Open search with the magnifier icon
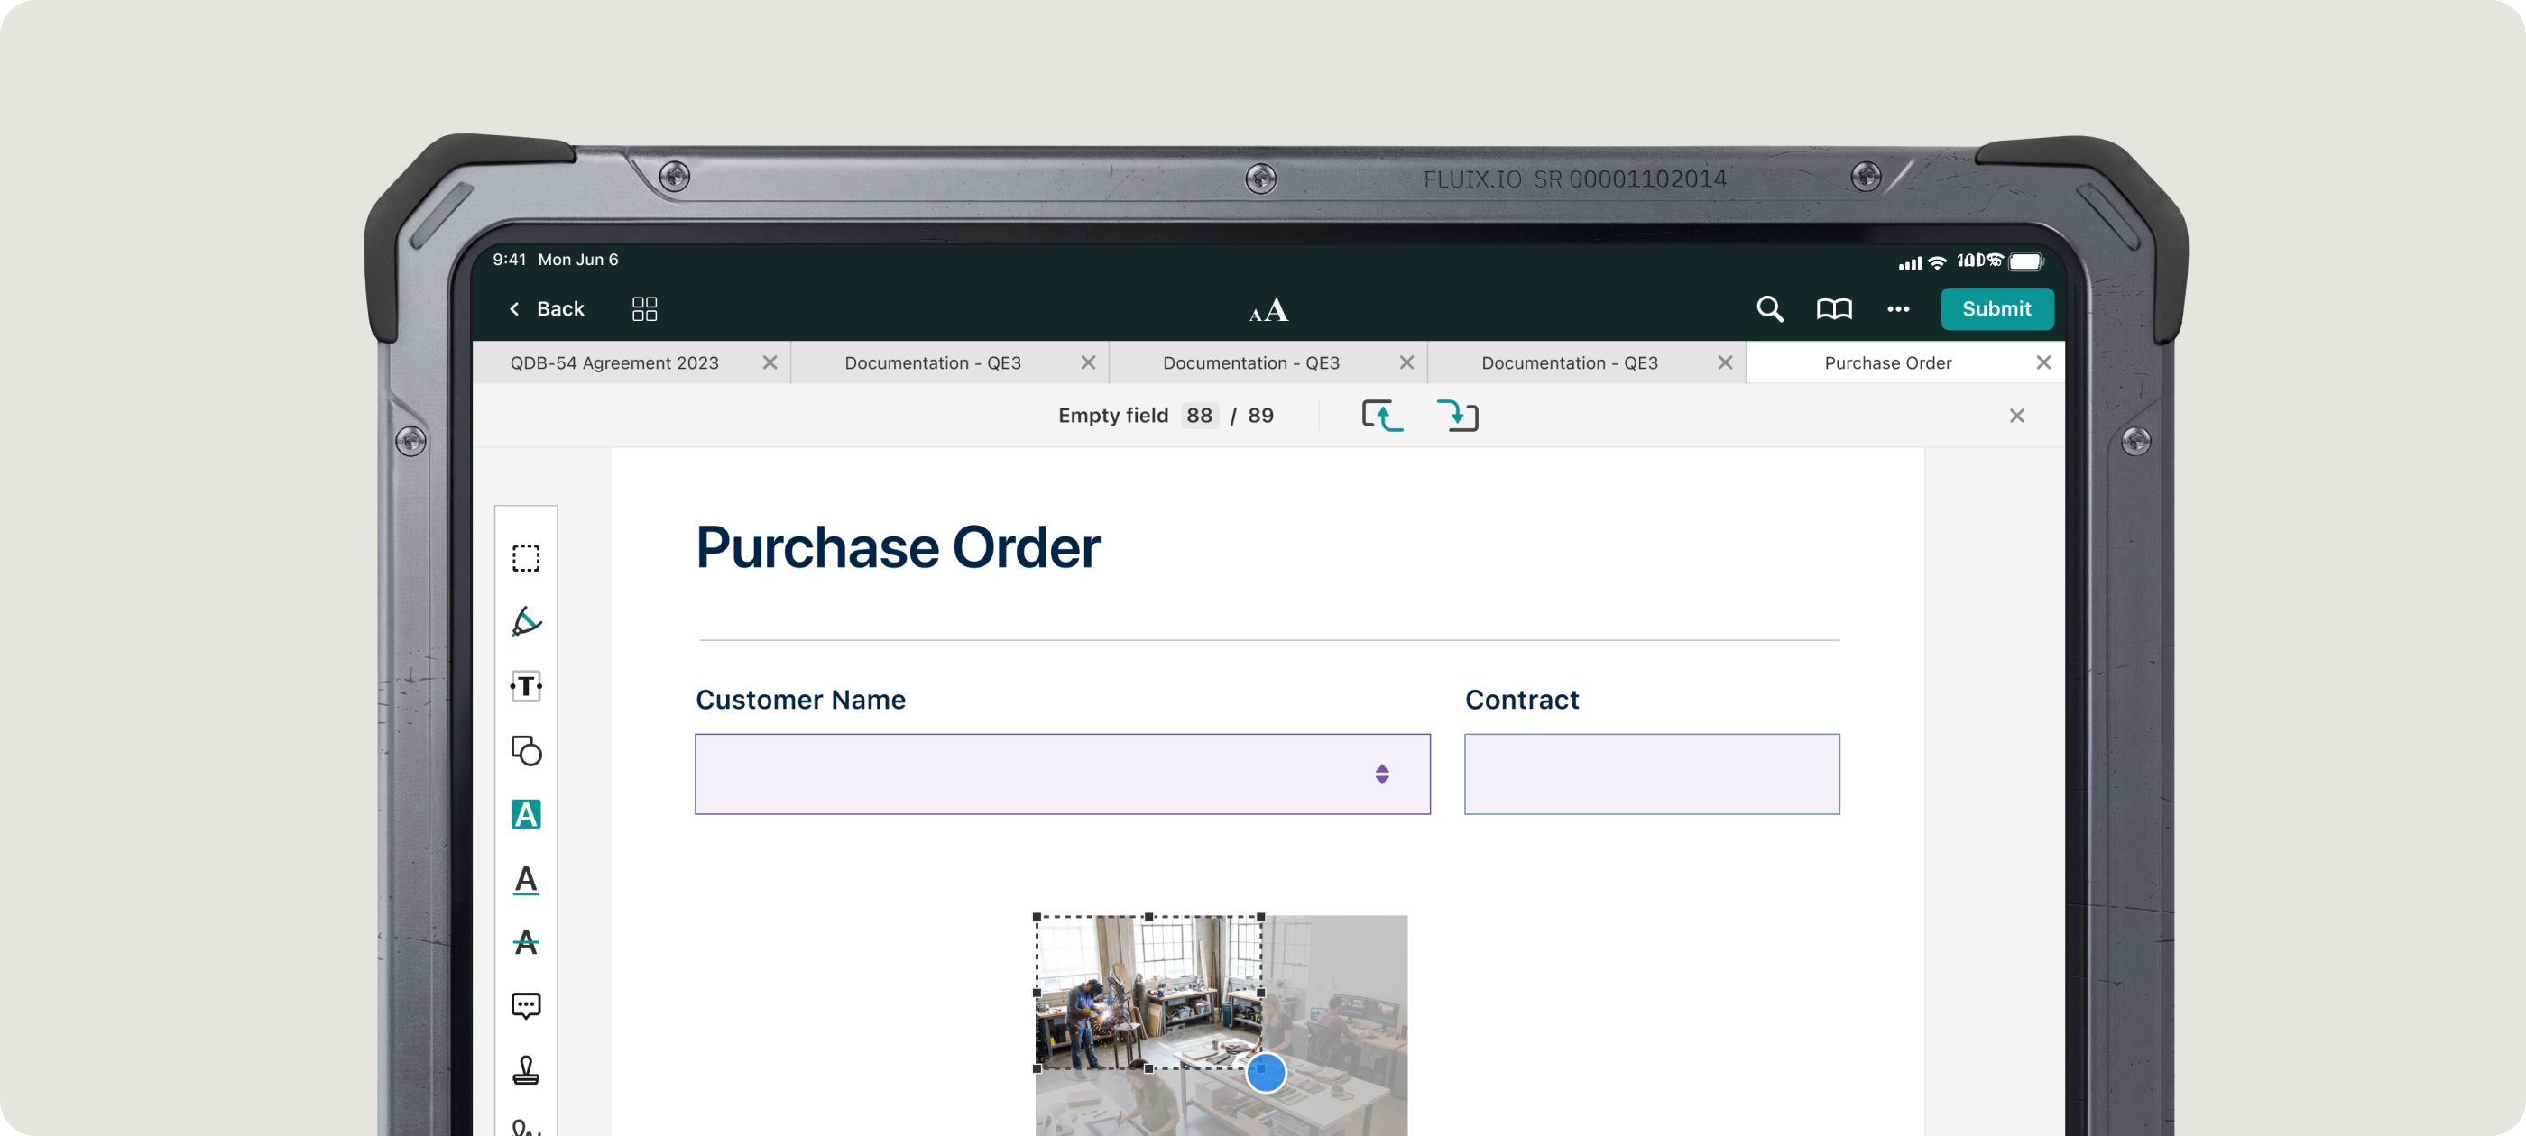The height and width of the screenshot is (1136, 2526). [1769, 308]
